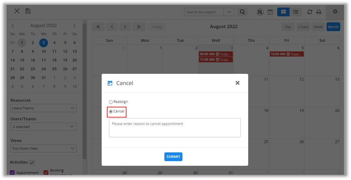This screenshot has height=180, width=351.
Task: Click the cancellation reason text field
Action: (174, 128)
